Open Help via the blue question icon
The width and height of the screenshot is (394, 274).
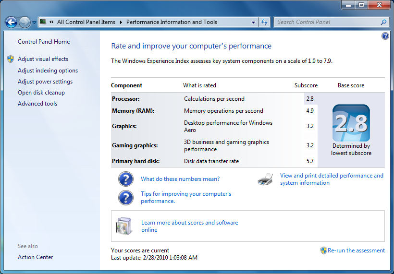(385, 36)
